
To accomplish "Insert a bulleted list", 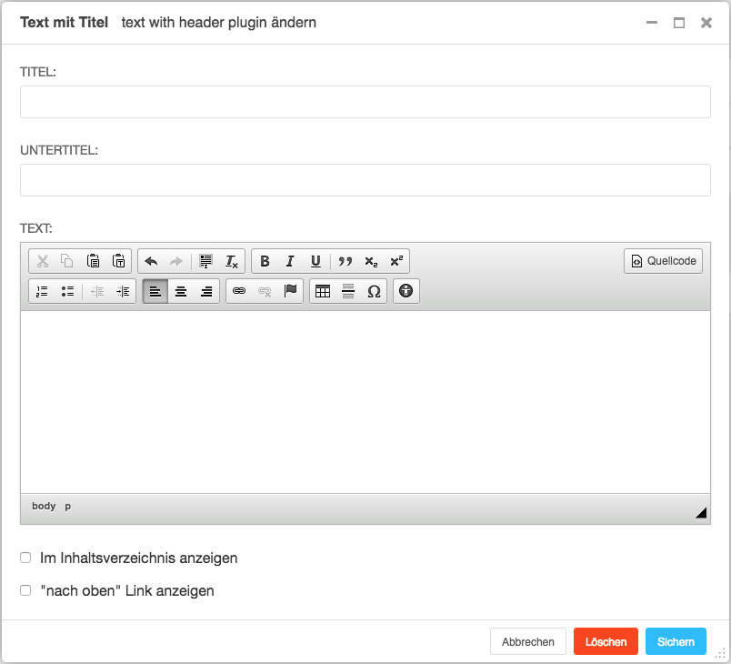I will pyautogui.click(x=67, y=291).
